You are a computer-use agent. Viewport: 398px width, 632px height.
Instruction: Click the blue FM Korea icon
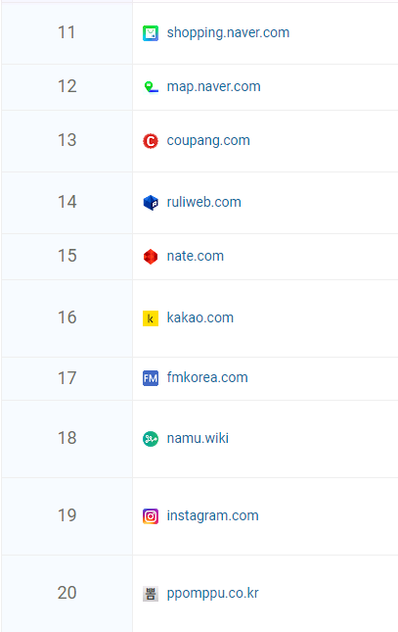(151, 378)
